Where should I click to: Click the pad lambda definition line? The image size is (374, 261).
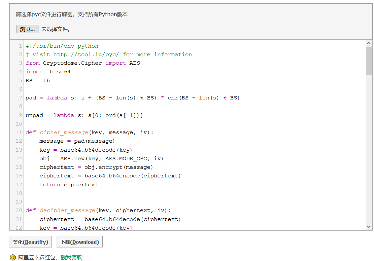point(132,98)
